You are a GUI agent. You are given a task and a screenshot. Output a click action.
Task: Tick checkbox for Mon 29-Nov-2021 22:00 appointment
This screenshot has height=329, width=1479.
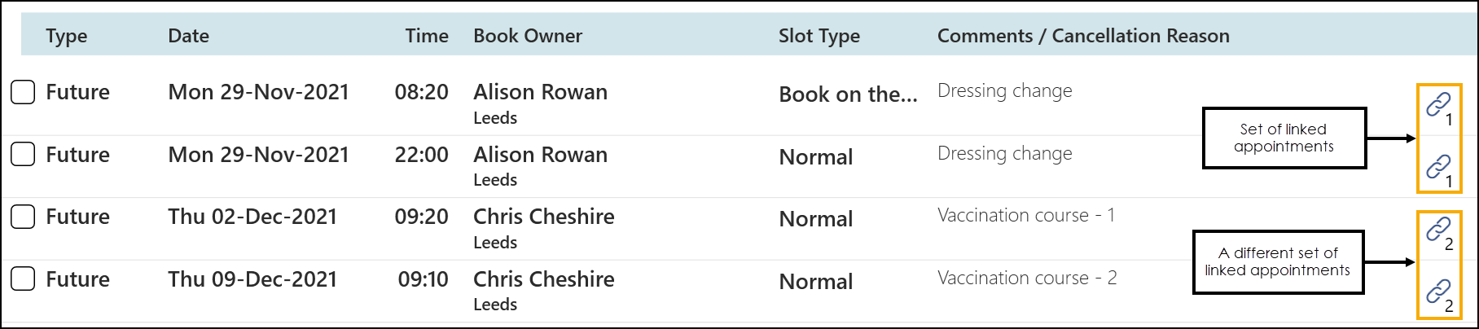pos(23,154)
